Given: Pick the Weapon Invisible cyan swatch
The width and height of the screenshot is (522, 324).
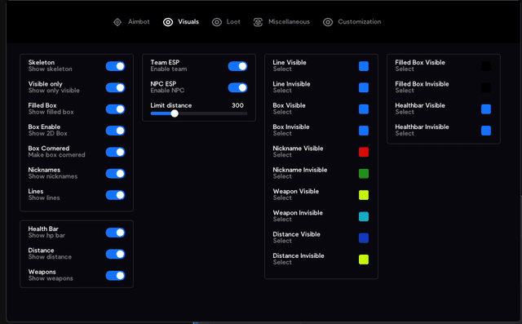Looking at the screenshot, I should click(x=364, y=216).
